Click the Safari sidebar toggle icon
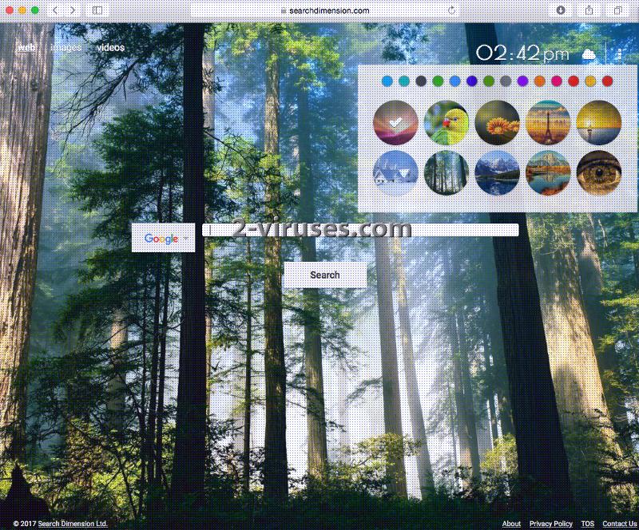Image resolution: width=639 pixels, height=530 pixels. [97, 10]
